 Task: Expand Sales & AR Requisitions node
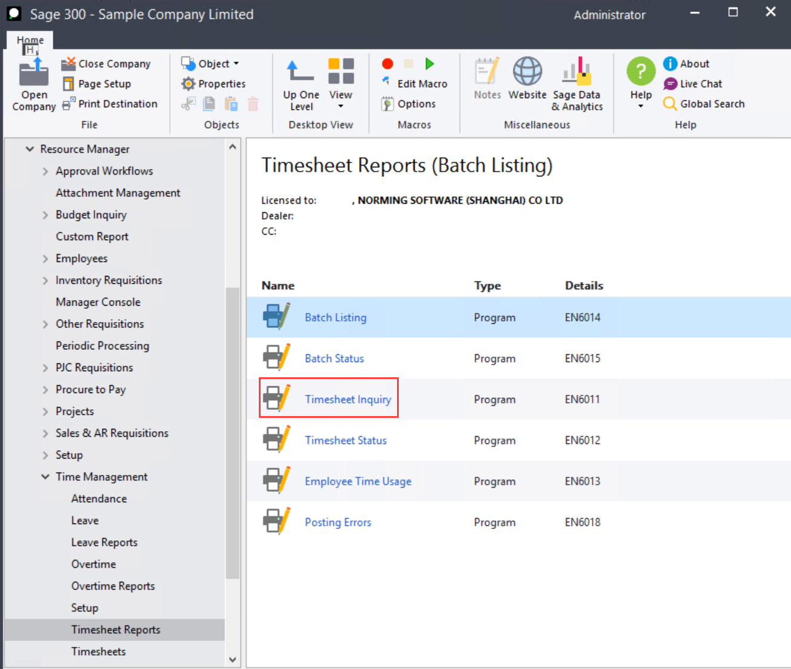[x=45, y=433]
